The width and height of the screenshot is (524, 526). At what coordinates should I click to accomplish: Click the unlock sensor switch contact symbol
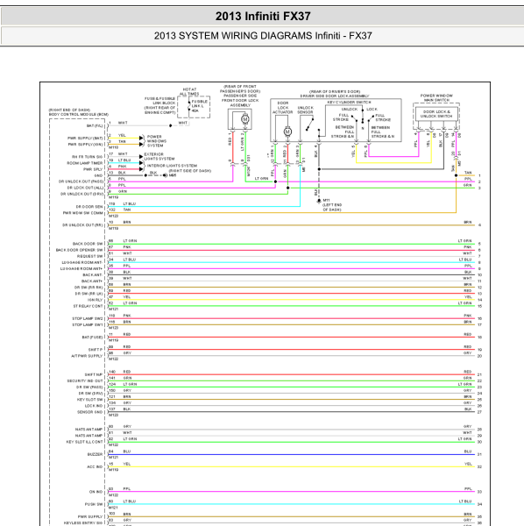click(x=309, y=124)
